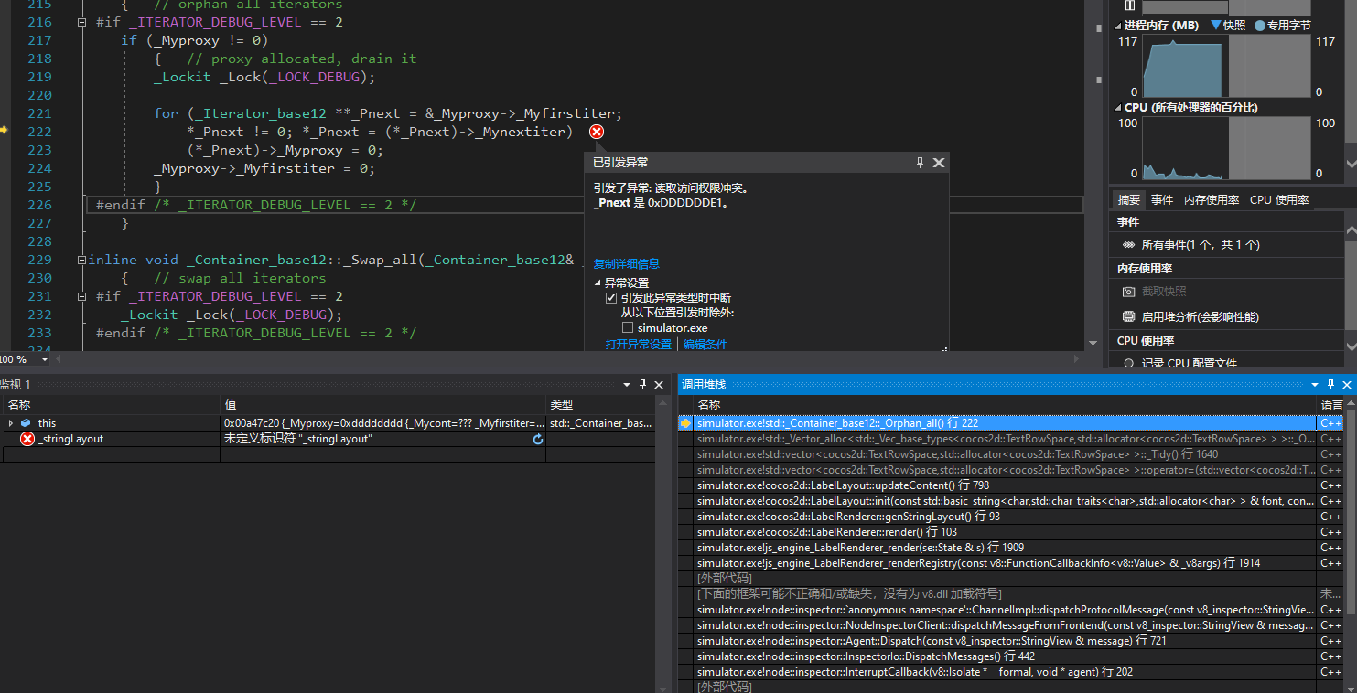Collapse the 进程内存 (MB) graph

pyautogui.click(x=1118, y=26)
